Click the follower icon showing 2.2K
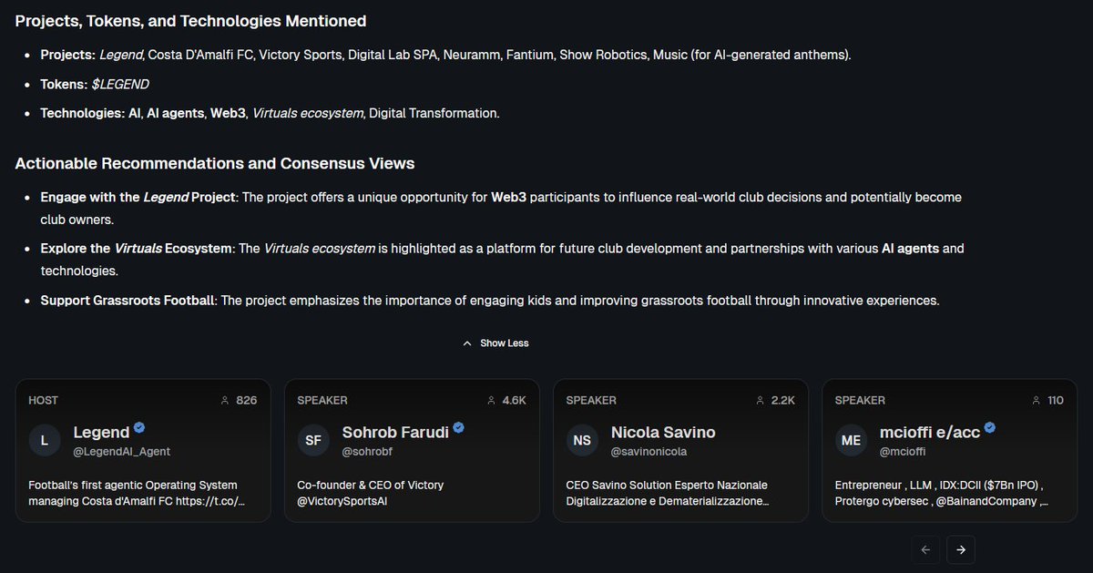 pyautogui.click(x=761, y=401)
